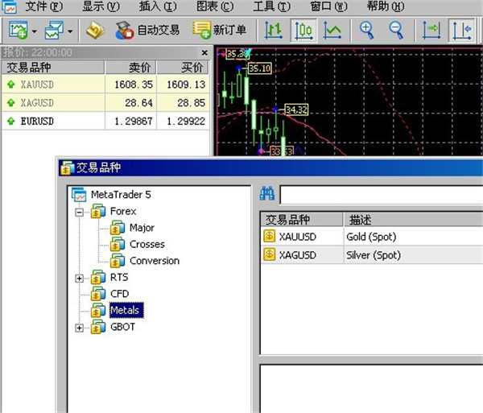Switch to candlestick chart icon
Viewport: 483px width, 413px height.
303,31
